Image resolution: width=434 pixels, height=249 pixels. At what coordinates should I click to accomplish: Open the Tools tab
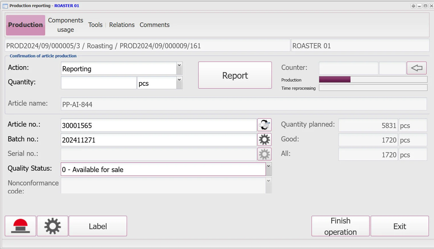(95, 25)
